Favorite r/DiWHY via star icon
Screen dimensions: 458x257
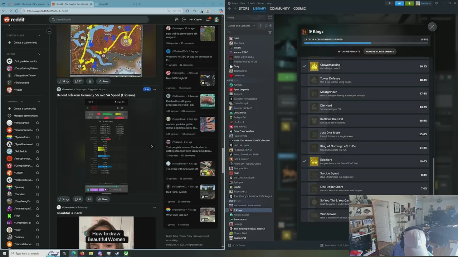(x=38, y=173)
